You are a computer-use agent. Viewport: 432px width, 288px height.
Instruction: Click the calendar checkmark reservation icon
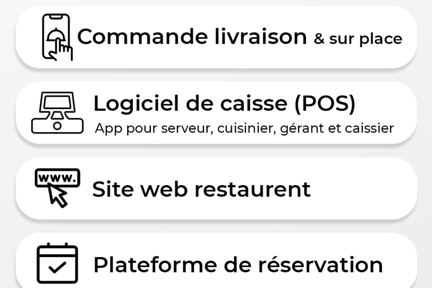57,263
